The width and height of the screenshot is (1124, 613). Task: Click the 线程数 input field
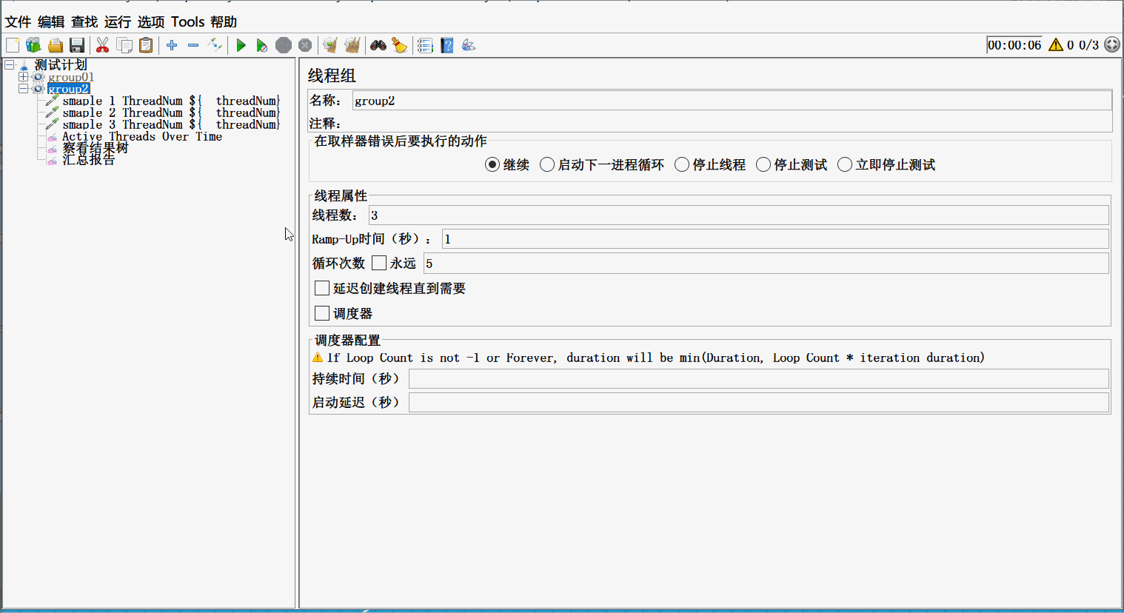click(518, 215)
